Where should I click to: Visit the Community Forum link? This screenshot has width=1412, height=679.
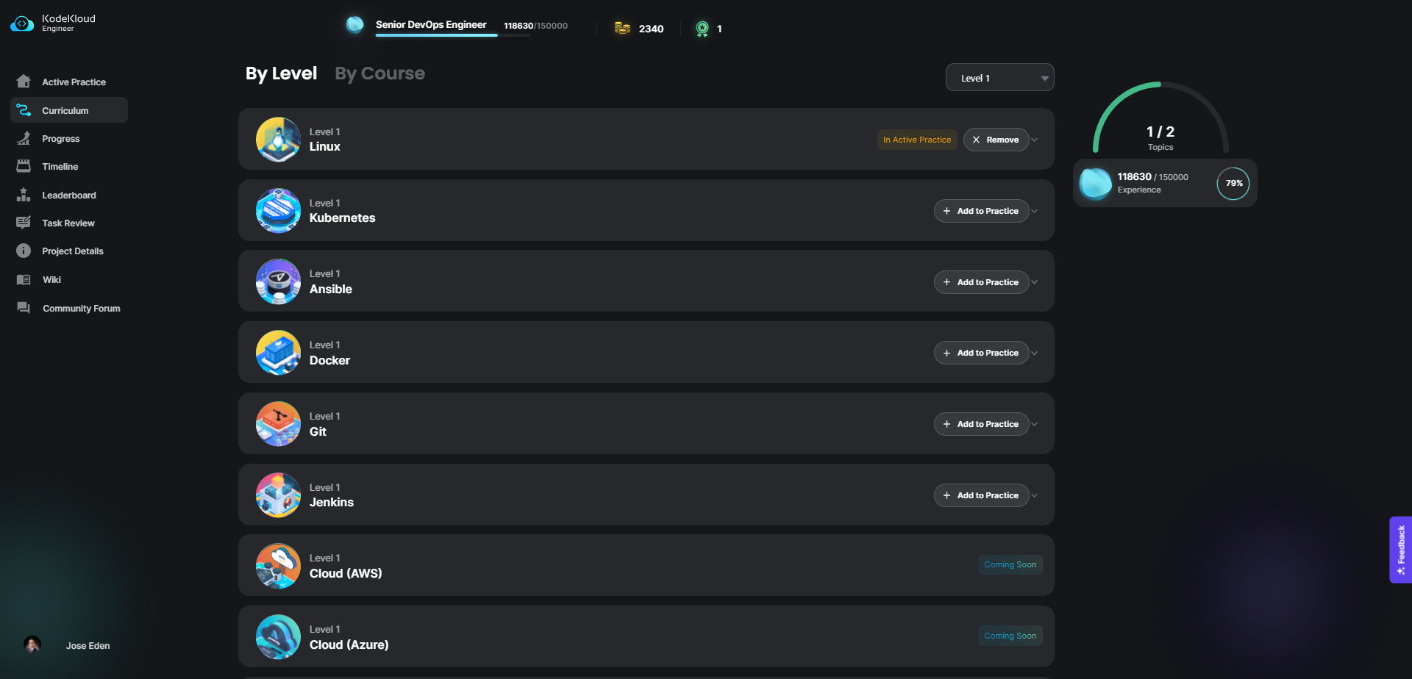pyautogui.click(x=69, y=308)
